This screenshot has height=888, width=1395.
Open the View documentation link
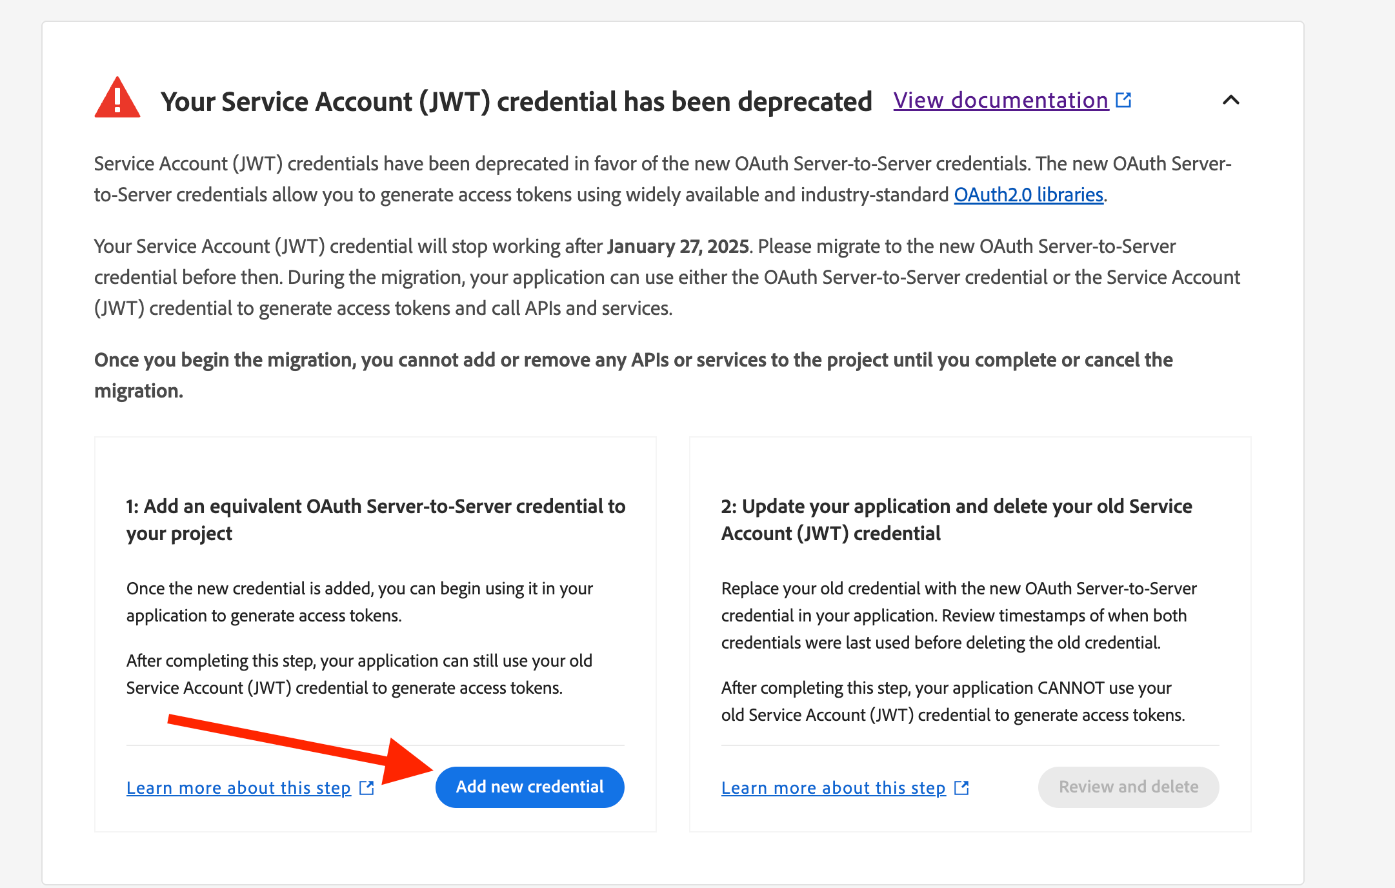click(1001, 101)
